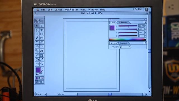
Task: Switch to standard screen mode
Action: [36, 82]
